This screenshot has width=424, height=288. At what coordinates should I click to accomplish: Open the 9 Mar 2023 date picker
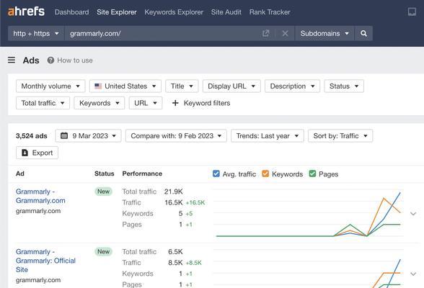[88, 136]
